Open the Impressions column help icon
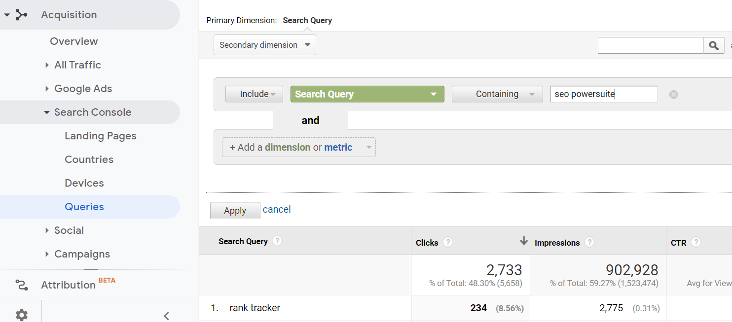732x322 pixels. coord(589,242)
